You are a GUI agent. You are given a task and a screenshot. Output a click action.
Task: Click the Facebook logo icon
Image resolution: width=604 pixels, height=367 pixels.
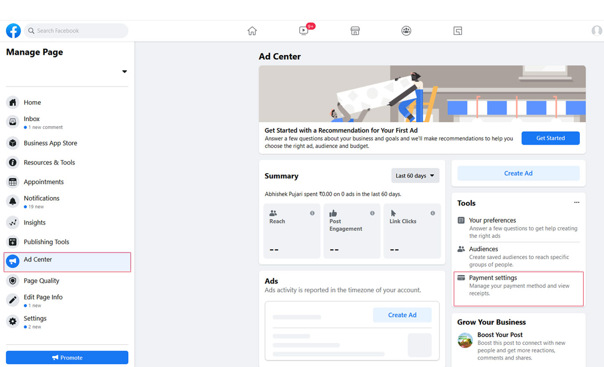coord(13,31)
